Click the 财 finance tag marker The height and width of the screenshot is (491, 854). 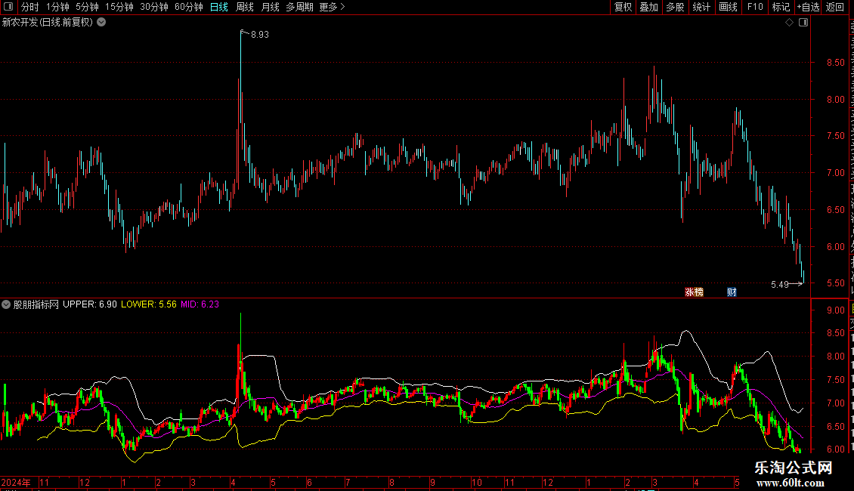732,292
